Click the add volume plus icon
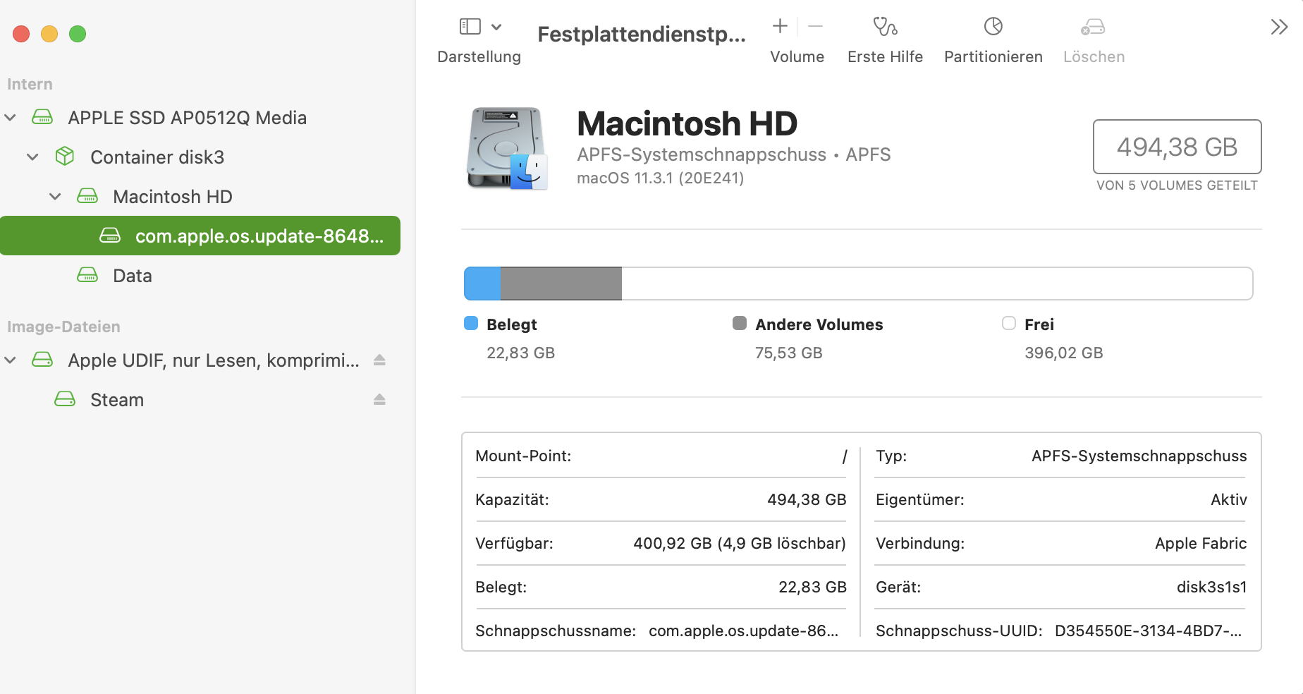Screen dimensions: 1303x694 [x=780, y=26]
